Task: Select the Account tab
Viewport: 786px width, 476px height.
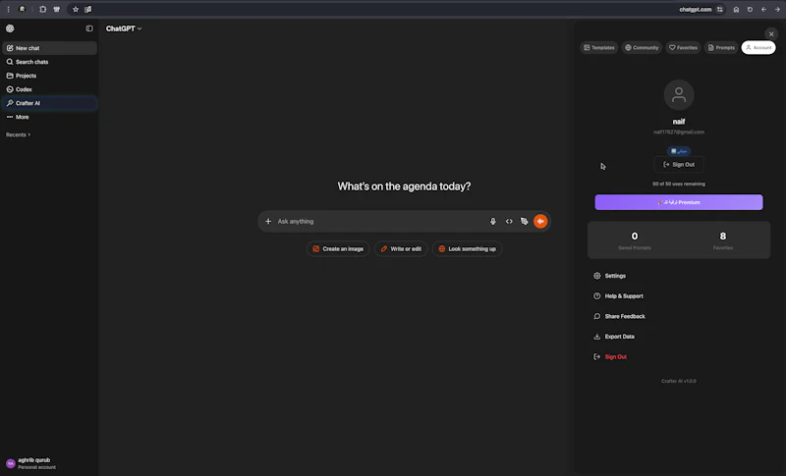Action: tap(758, 47)
